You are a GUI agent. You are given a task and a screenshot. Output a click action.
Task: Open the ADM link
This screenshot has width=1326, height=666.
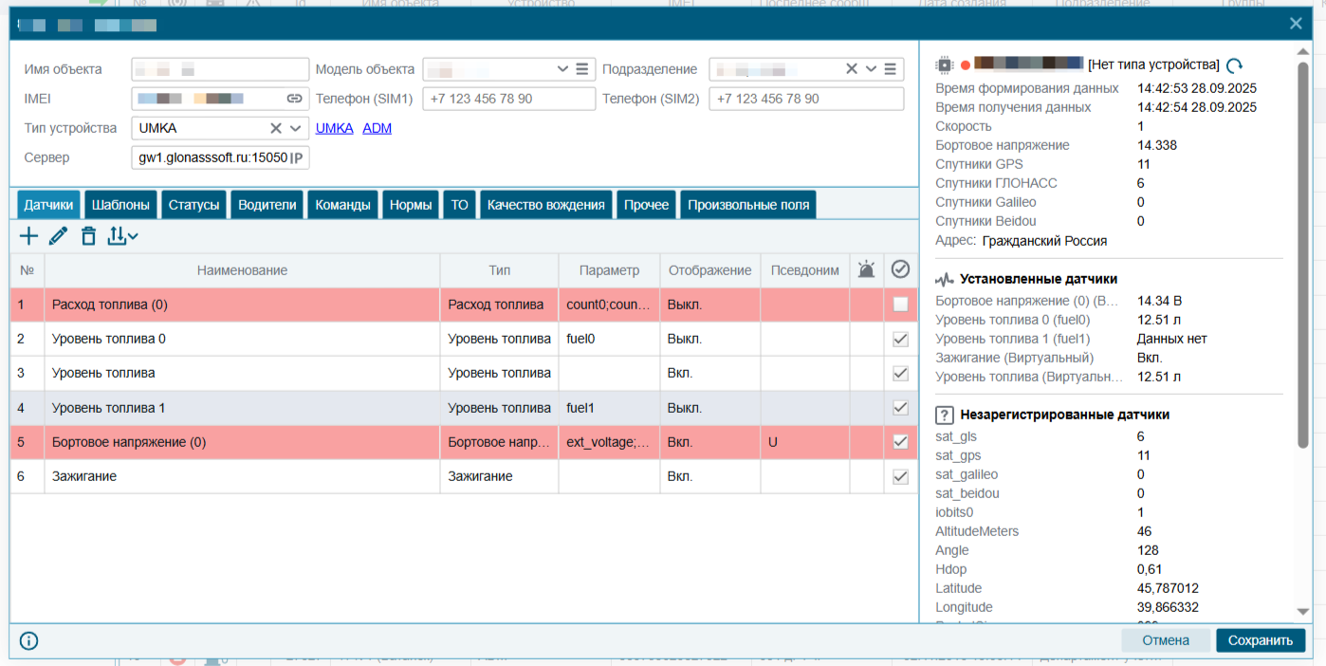click(x=377, y=128)
